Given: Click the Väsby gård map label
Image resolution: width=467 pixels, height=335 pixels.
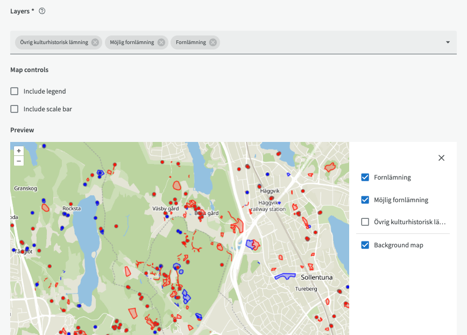Looking at the screenshot, I should coord(166,209).
